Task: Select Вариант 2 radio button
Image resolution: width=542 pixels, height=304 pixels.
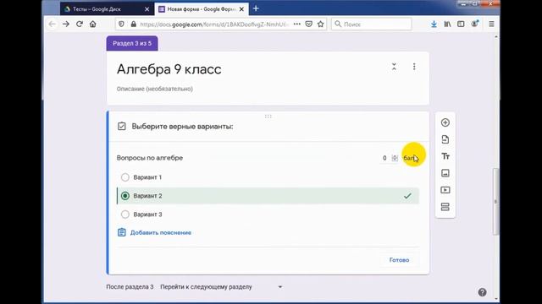Action: [x=125, y=196]
